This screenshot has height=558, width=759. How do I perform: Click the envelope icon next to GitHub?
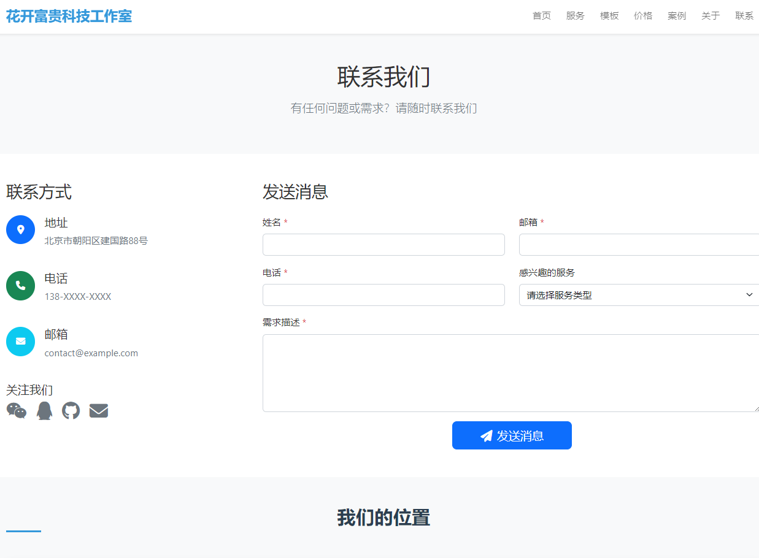click(98, 410)
